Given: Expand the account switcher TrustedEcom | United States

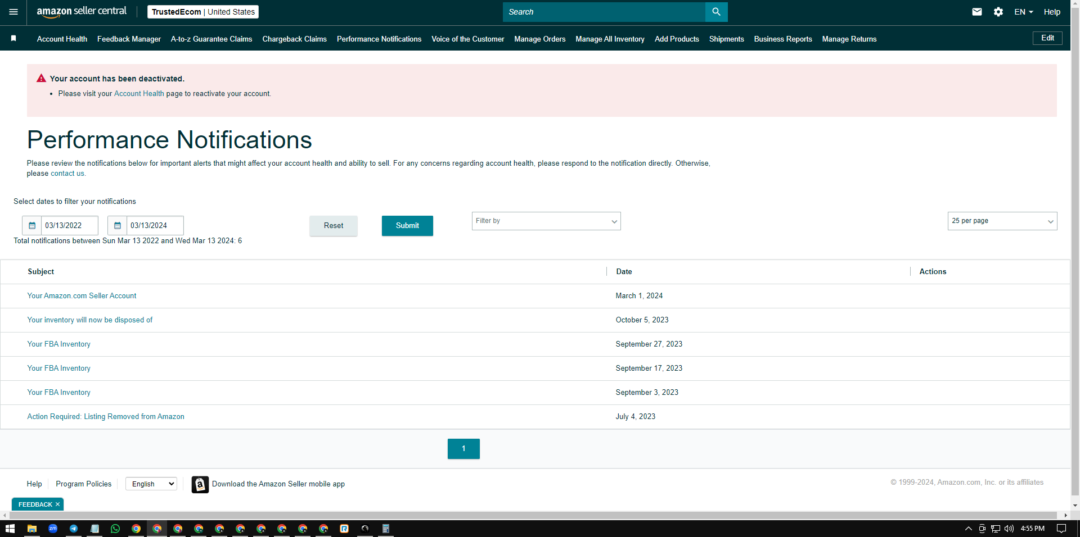Looking at the screenshot, I should pos(203,12).
